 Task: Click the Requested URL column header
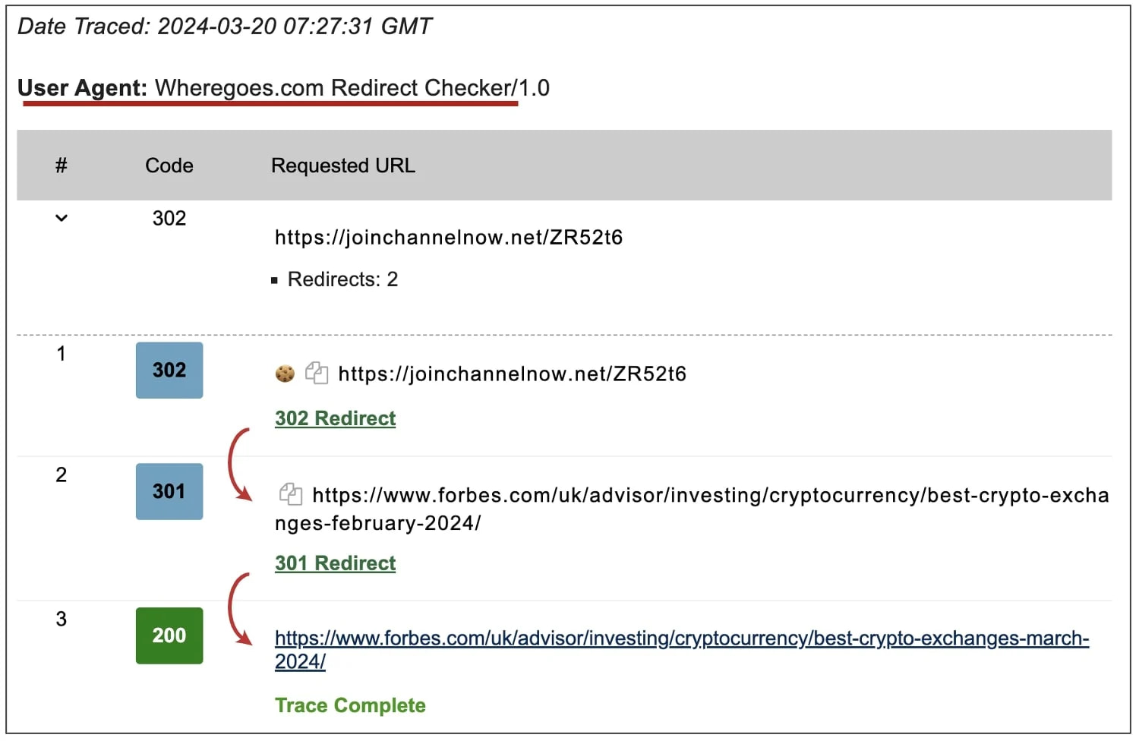pyautogui.click(x=343, y=166)
